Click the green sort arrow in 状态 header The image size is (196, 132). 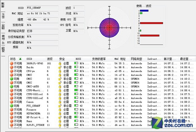click(20, 59)
